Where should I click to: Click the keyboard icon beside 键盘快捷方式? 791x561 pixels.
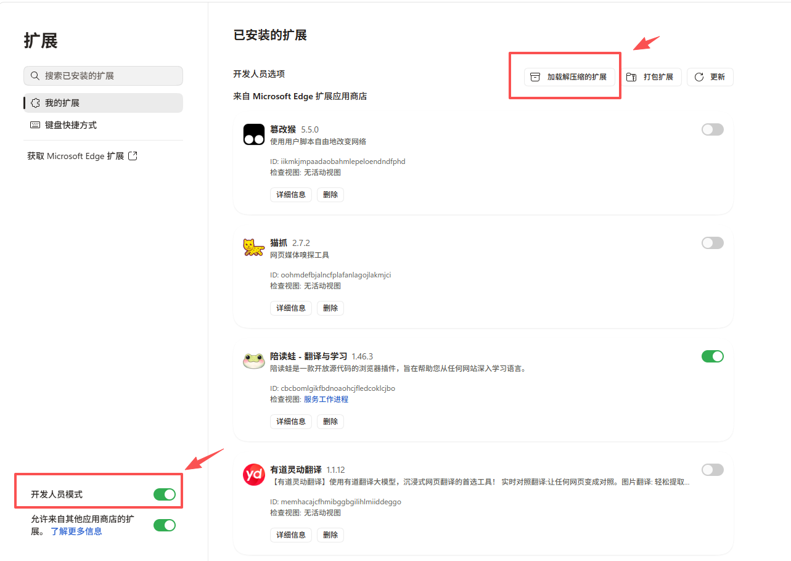pos(35,125)
